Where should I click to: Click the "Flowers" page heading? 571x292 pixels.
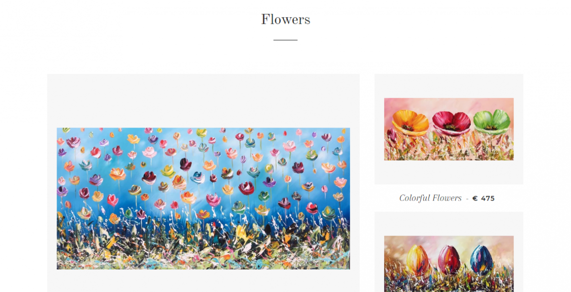[x=285, y=19]
